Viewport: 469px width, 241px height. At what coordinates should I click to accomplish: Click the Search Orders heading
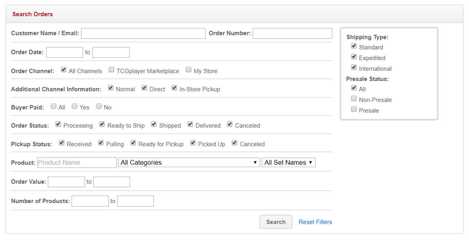pos(32,14)
